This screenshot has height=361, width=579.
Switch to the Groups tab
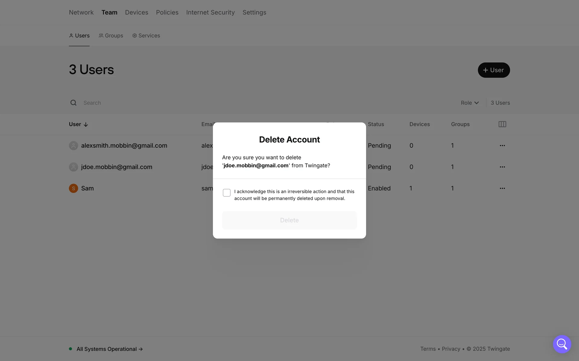point(111,35)
